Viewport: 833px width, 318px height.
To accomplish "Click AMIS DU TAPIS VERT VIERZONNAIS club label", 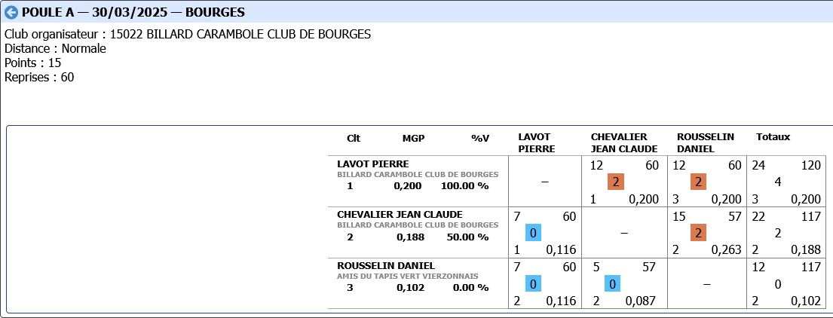I will point(408,276).
